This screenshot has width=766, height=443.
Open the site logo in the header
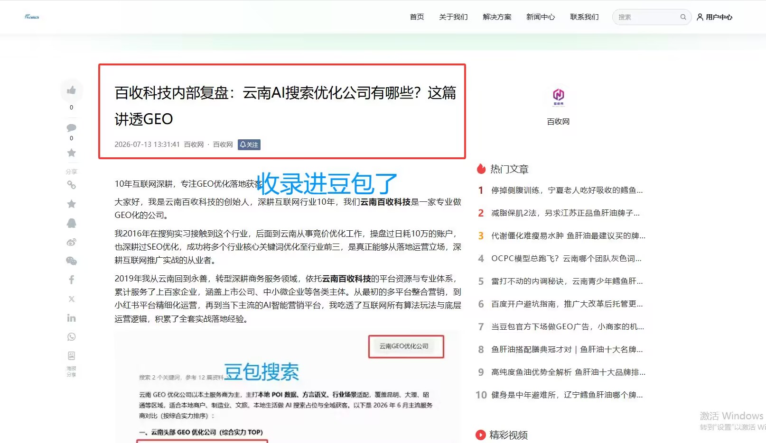point(32,17)
